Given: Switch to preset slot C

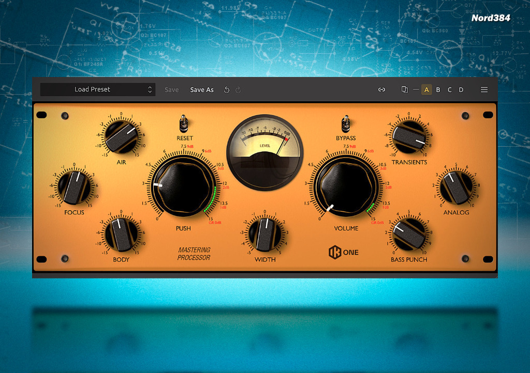Looking at the screenshot, I should (x=450, y=90).
